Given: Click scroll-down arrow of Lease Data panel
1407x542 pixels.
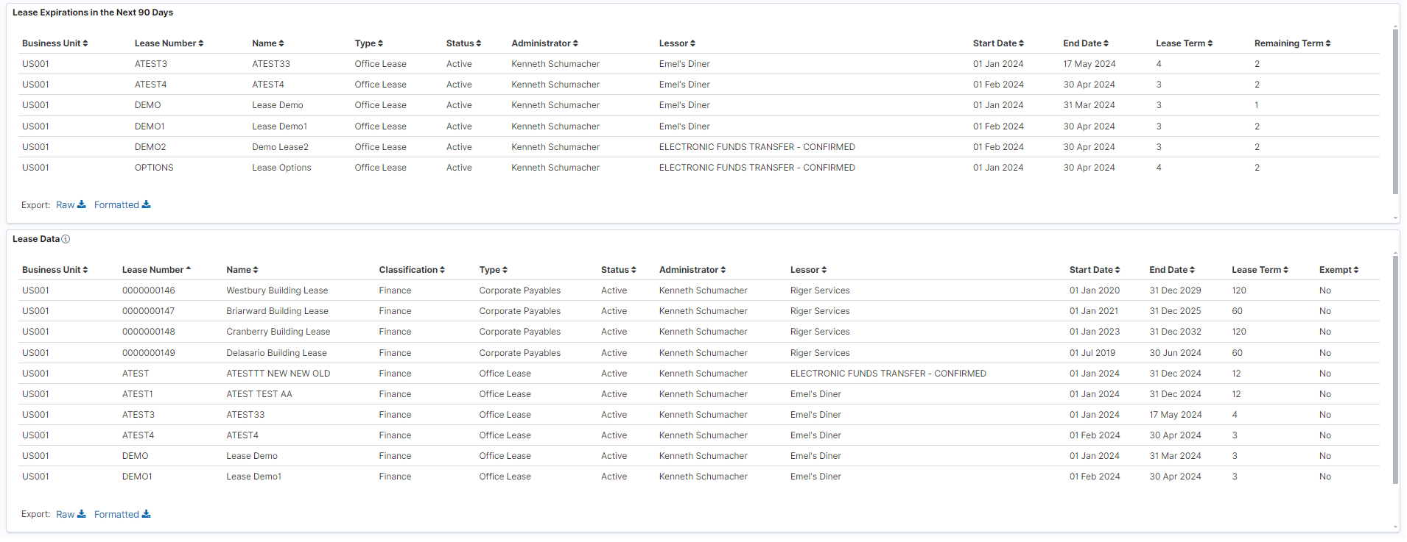Looking at the screenshot, I should [1395, 527].
